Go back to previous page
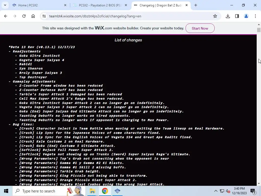261x196 pixels. pos(6,16)
